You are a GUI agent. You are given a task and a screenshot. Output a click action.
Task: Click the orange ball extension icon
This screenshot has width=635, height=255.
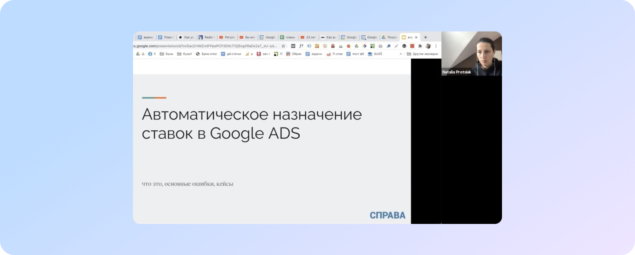tap(348, 46)
